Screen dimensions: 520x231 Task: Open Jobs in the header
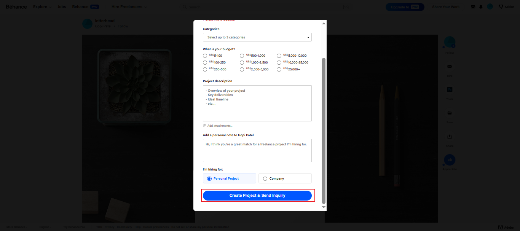pos(62,7)
